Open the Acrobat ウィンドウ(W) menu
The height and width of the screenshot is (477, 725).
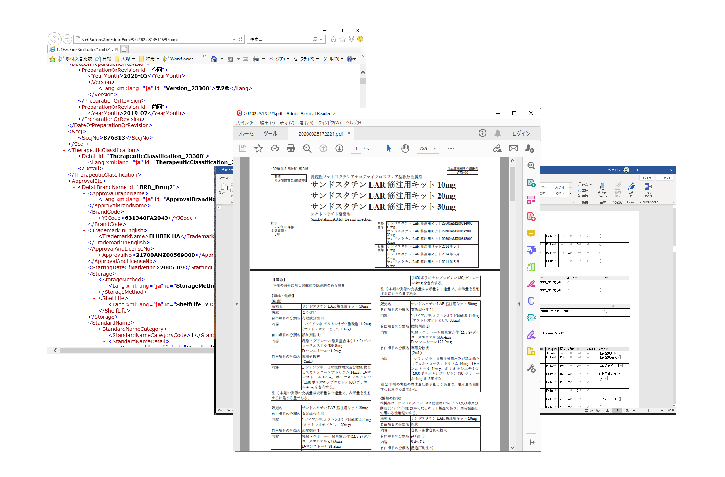pos(330,123)
